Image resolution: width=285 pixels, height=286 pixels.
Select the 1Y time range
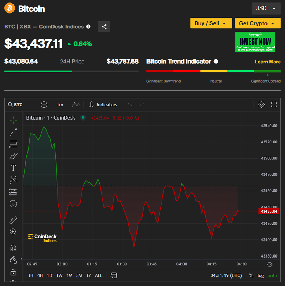click(x=88, y=275)
